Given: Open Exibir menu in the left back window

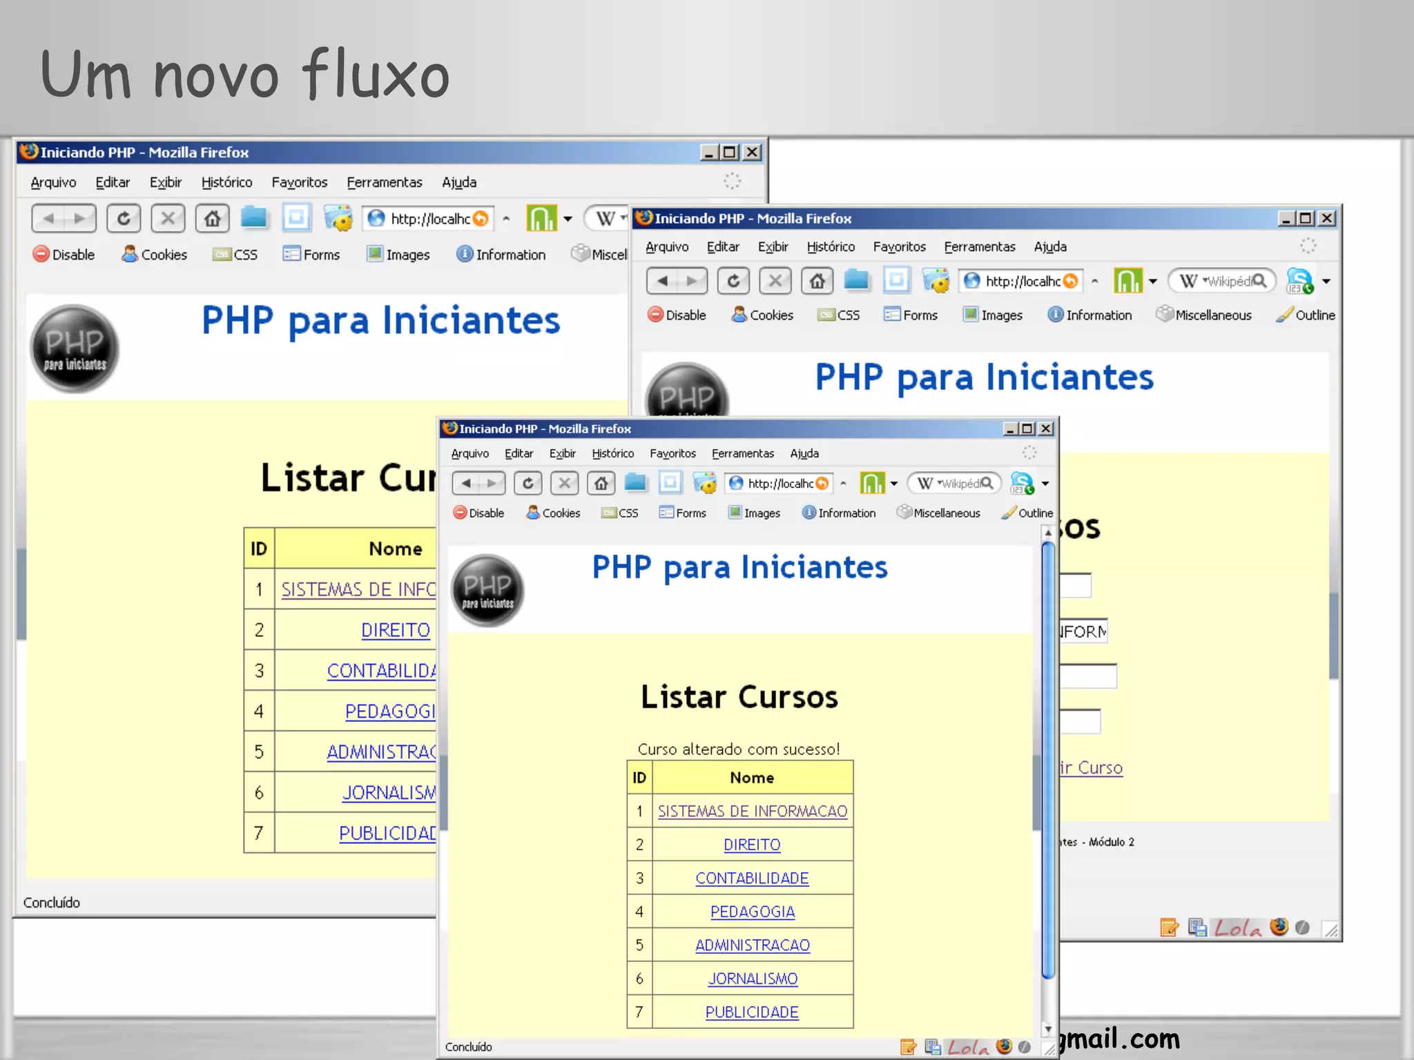Looking at the screenshot, I should click(x=166, y=182).
